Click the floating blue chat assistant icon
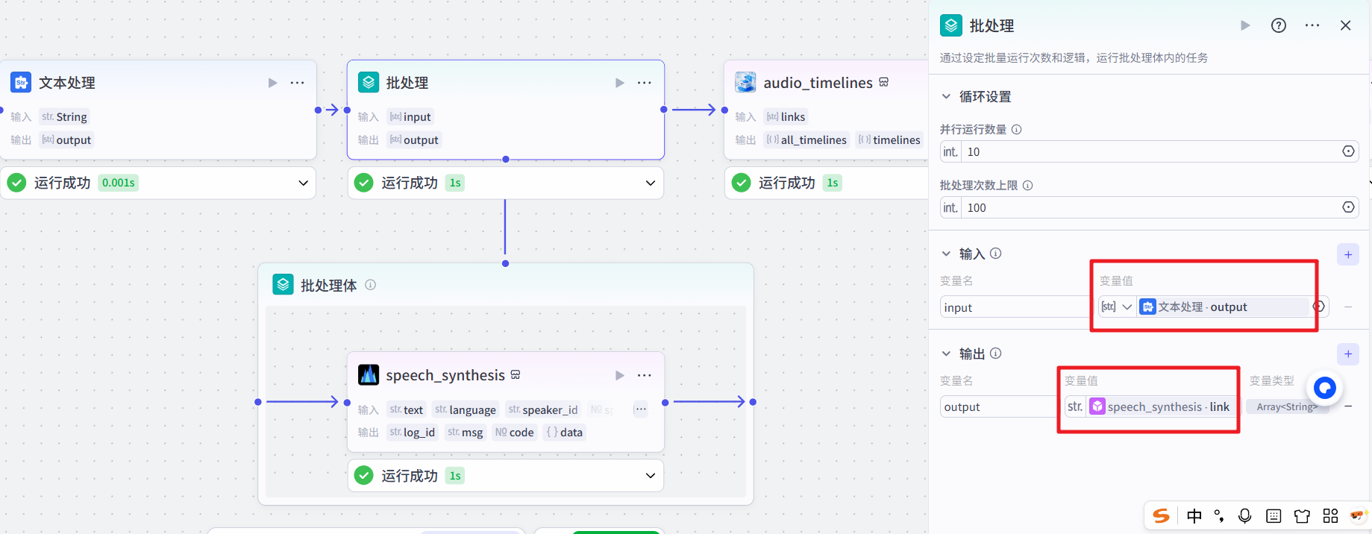This screenshot has width=1372, height=534. (1324, 388)
